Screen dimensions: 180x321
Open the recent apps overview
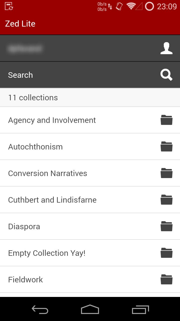click(x=140, y=310)
